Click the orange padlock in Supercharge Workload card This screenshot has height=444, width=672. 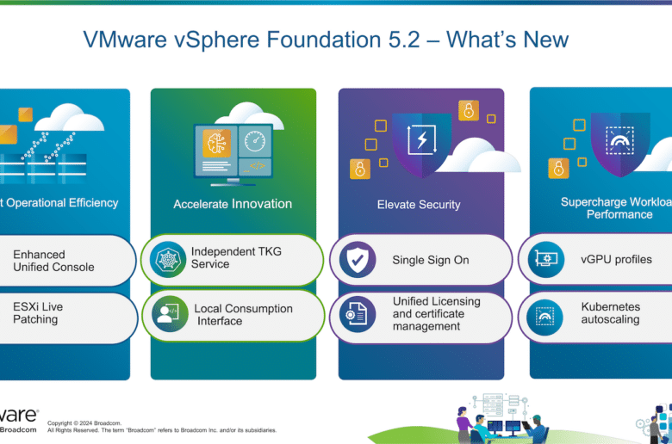pos(558,169)
